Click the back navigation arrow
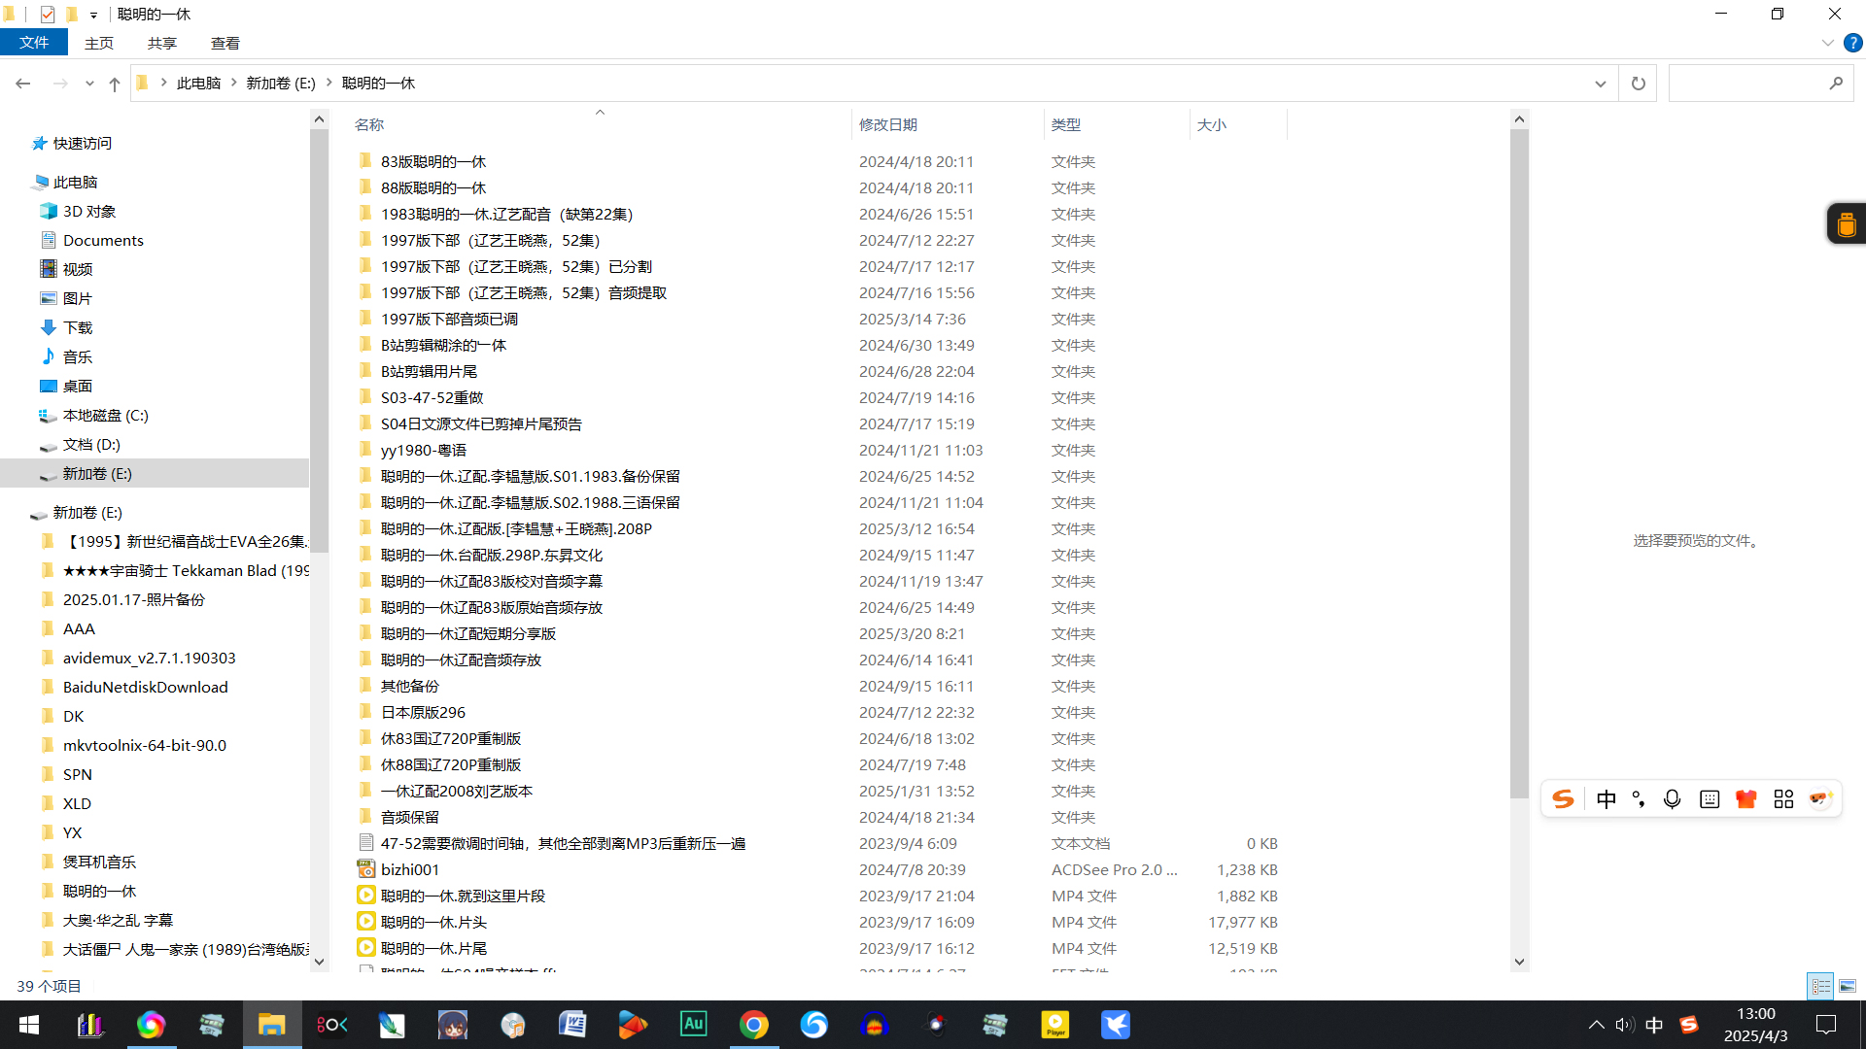This screenshot has height=1049, width=1866. (23, 84)
